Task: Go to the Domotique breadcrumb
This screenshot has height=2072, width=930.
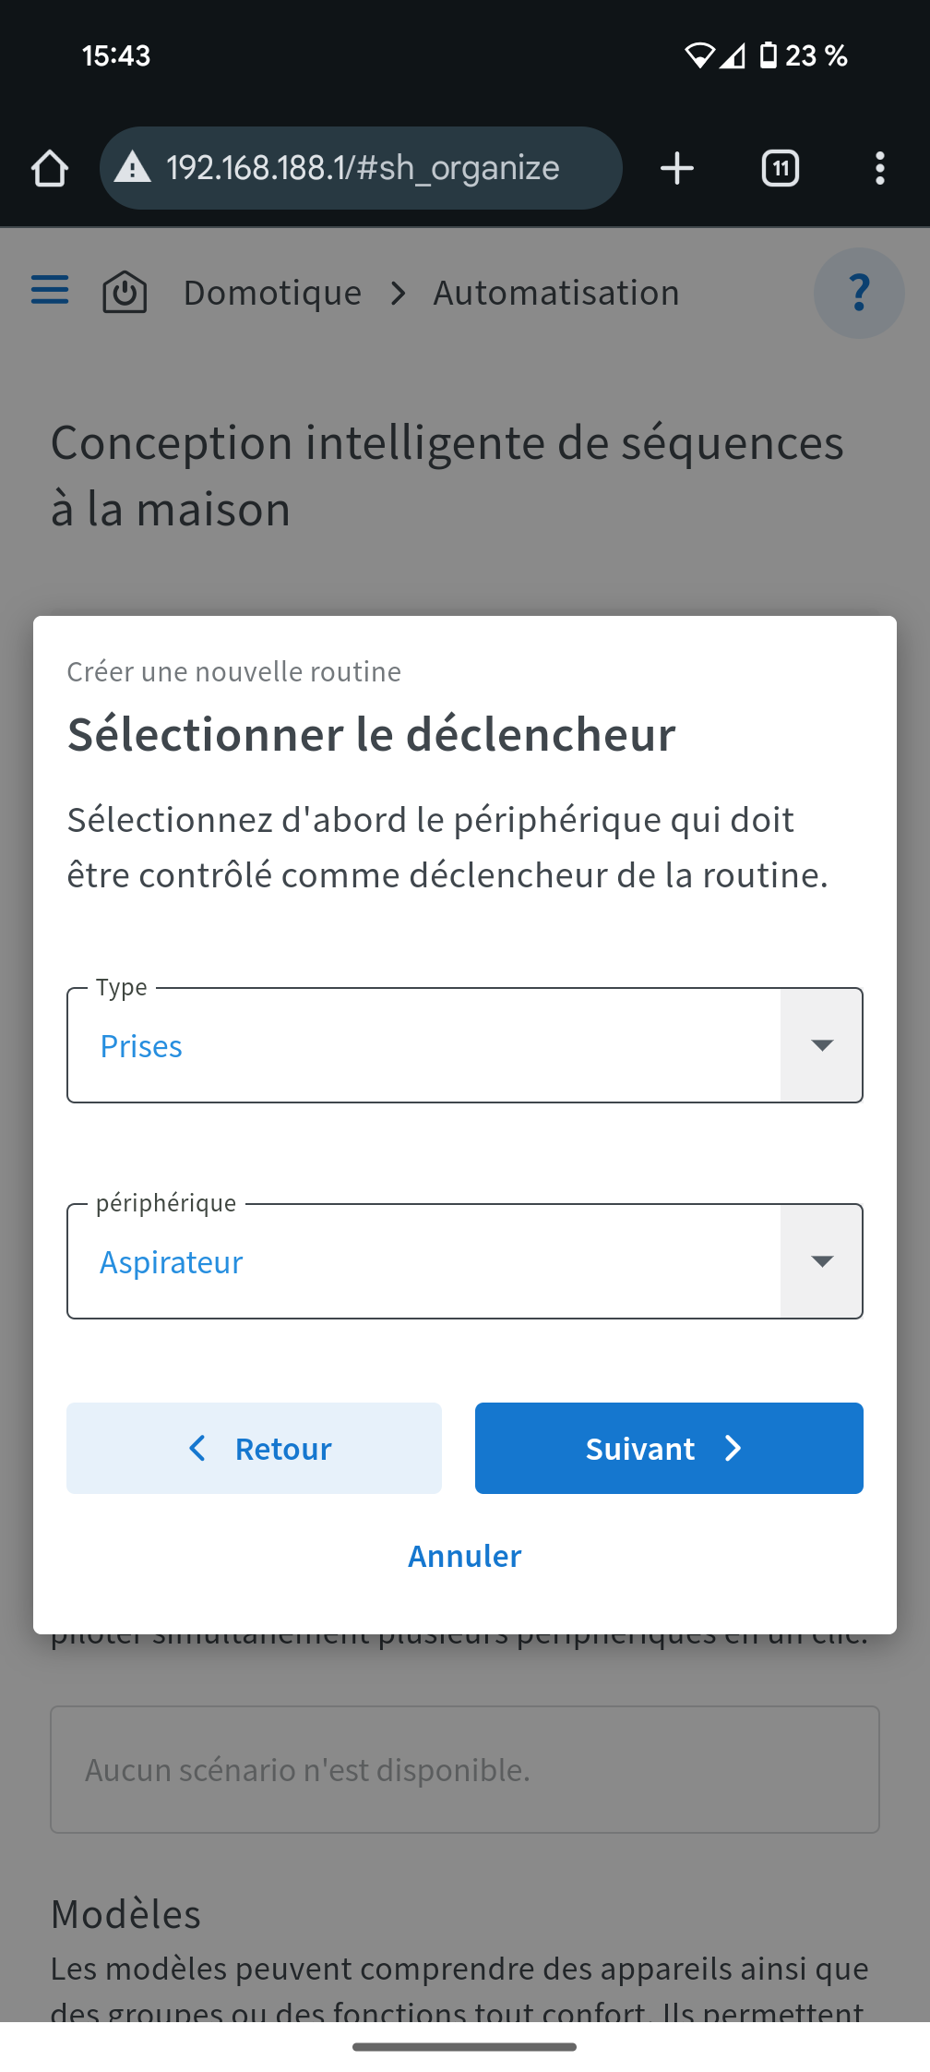Action: tap(272, 293)
